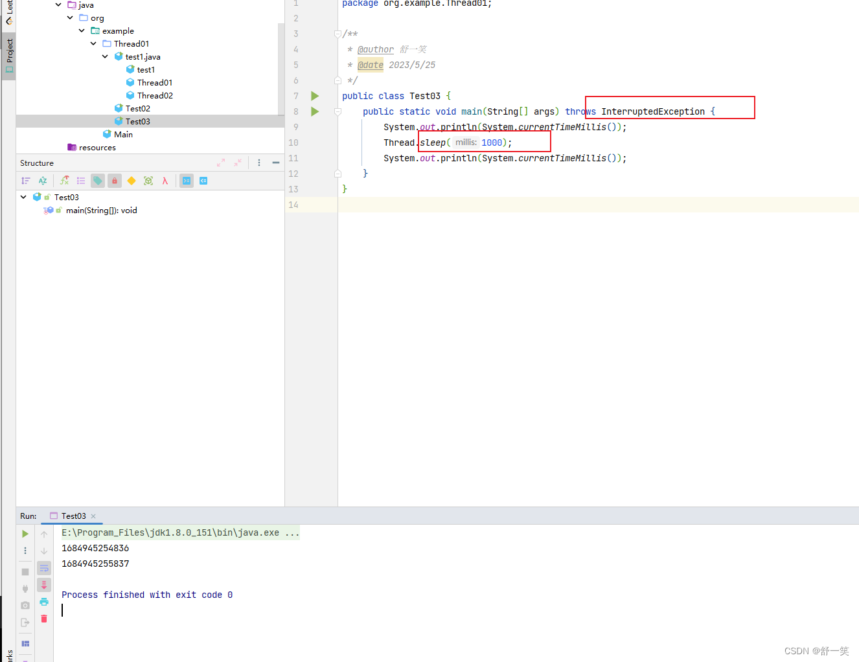The image size is (859, 662).
Task: Click the Print console output icon
Action: [44, 602]
